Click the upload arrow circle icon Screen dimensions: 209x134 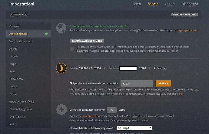[x=61, y=109]
